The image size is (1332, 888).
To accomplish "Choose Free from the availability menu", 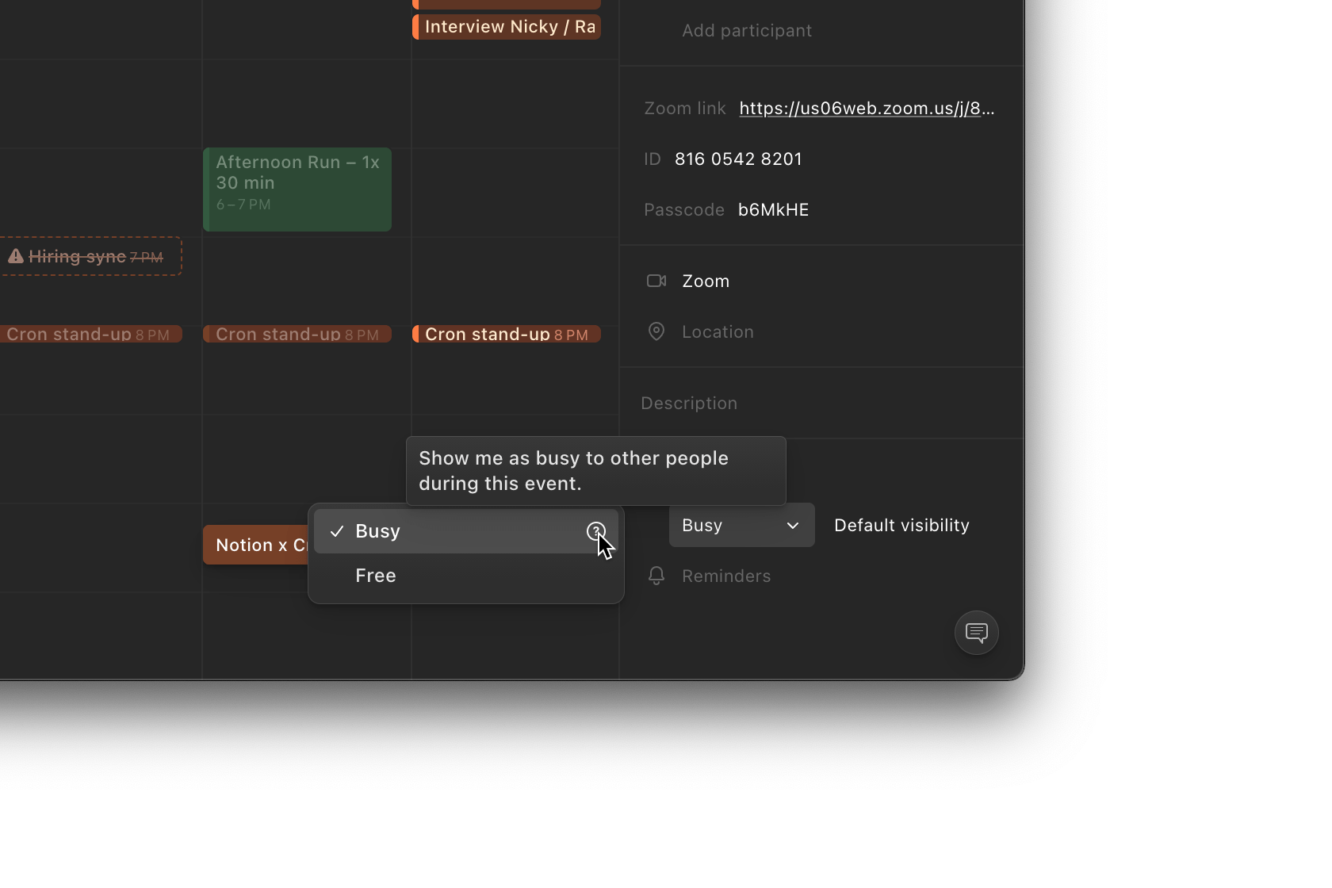I will [376, 576].
